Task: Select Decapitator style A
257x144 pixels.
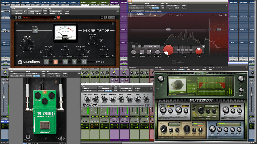Action: point(46,62)
